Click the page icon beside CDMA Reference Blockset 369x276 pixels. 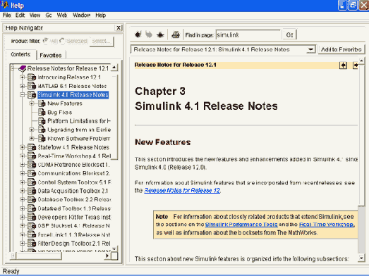pyautogui.click(x=32, y=165)
